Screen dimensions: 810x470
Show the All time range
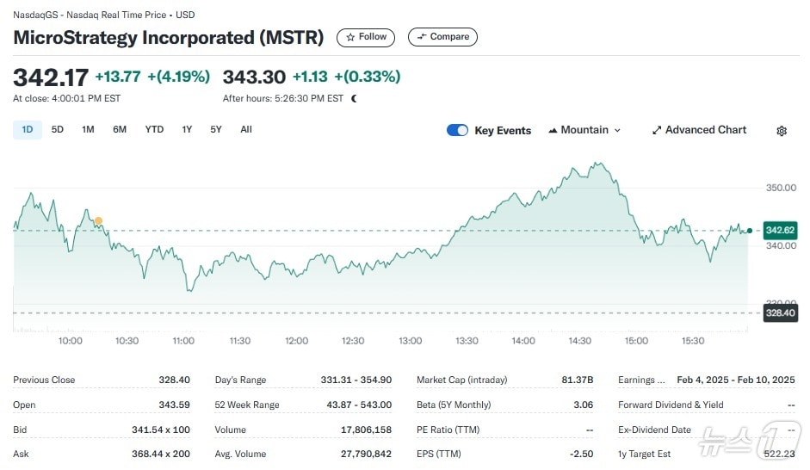click(x=246, y=130)
